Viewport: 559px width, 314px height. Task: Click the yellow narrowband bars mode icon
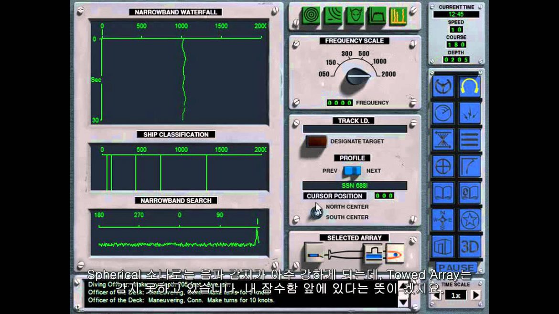pos(398,16)
